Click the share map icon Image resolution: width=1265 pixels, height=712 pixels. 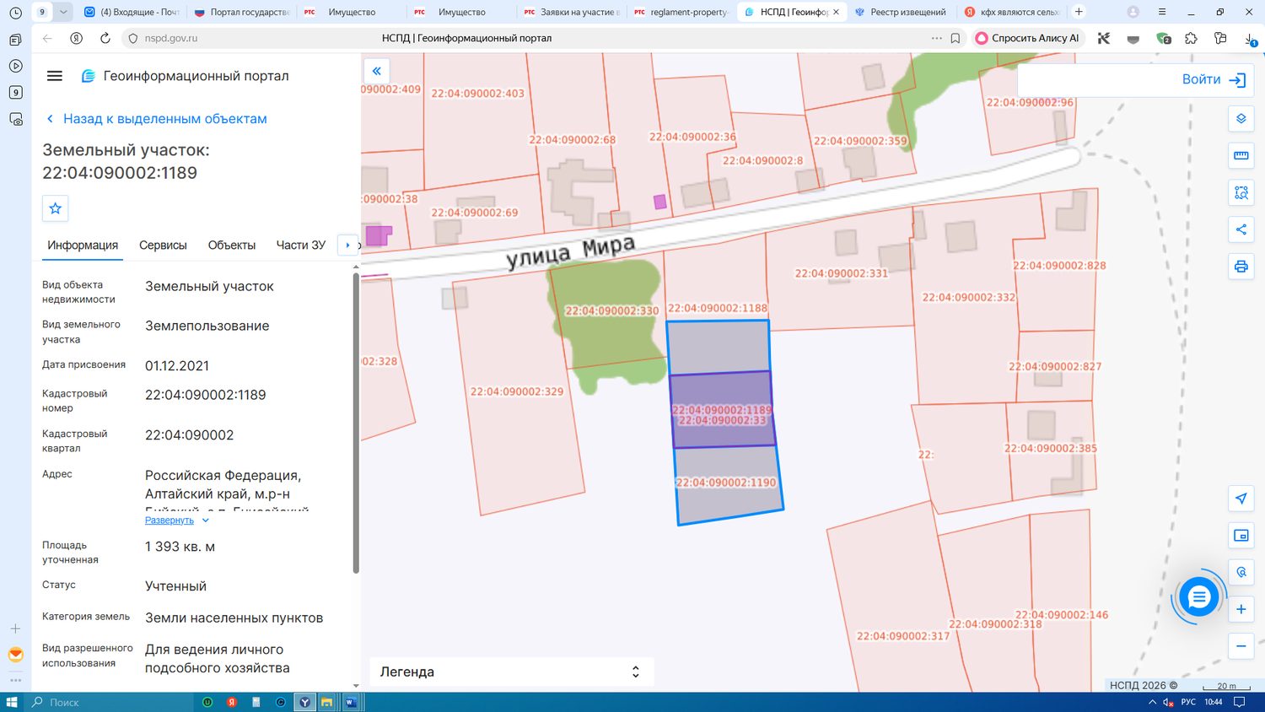coord(1241,229)
